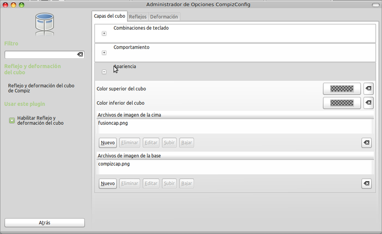
Task: Click Nuevo under top image files
Action: tap(108, 143)
